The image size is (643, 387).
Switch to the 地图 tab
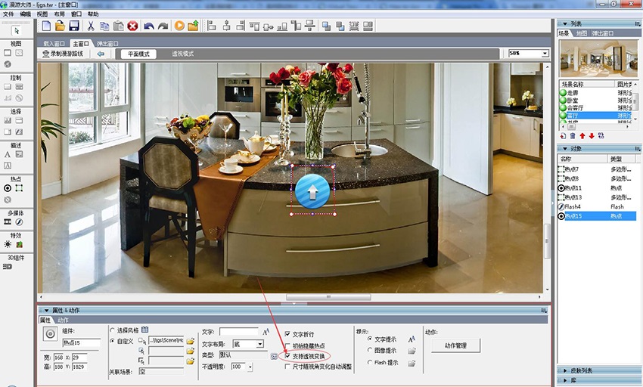[x=581, y=33]
